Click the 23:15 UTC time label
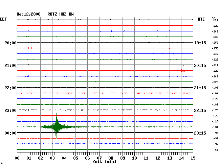 200,133
